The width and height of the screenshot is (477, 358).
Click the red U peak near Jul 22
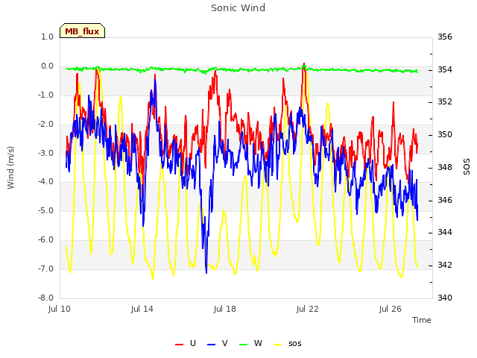[x=304, y=64]
